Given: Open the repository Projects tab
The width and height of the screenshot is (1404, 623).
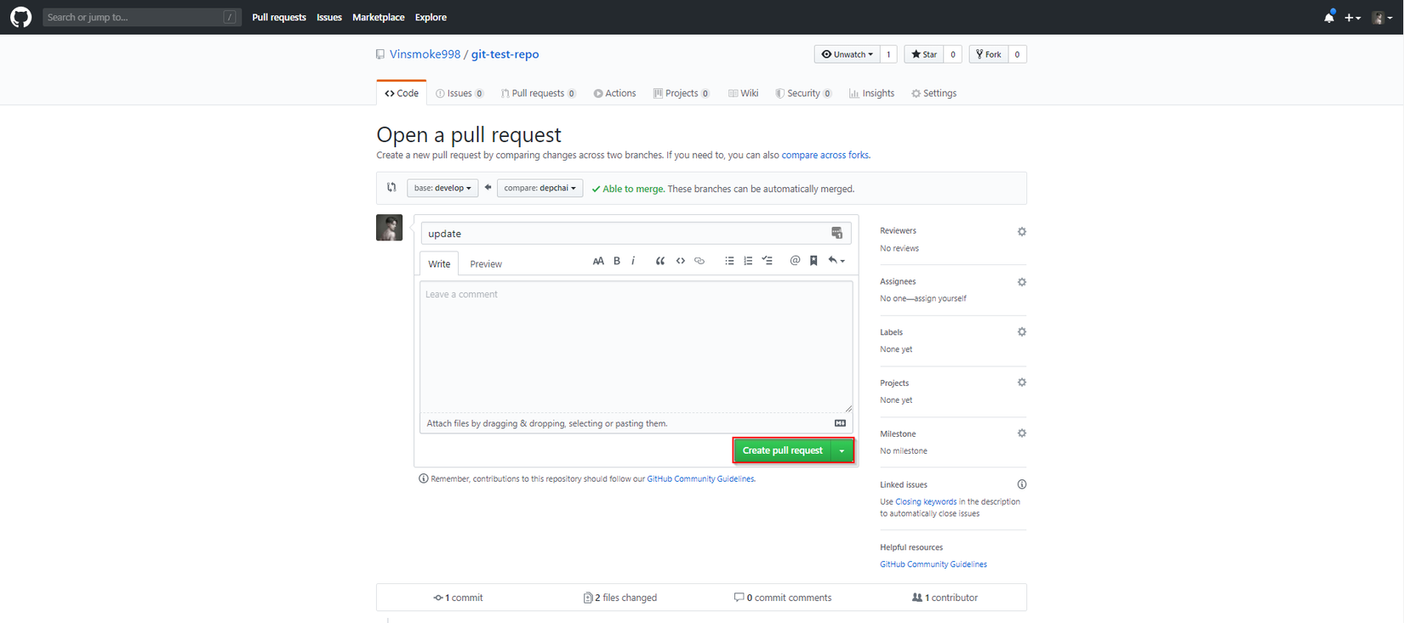Looking at the screenshot, I should tap(682, 93).
